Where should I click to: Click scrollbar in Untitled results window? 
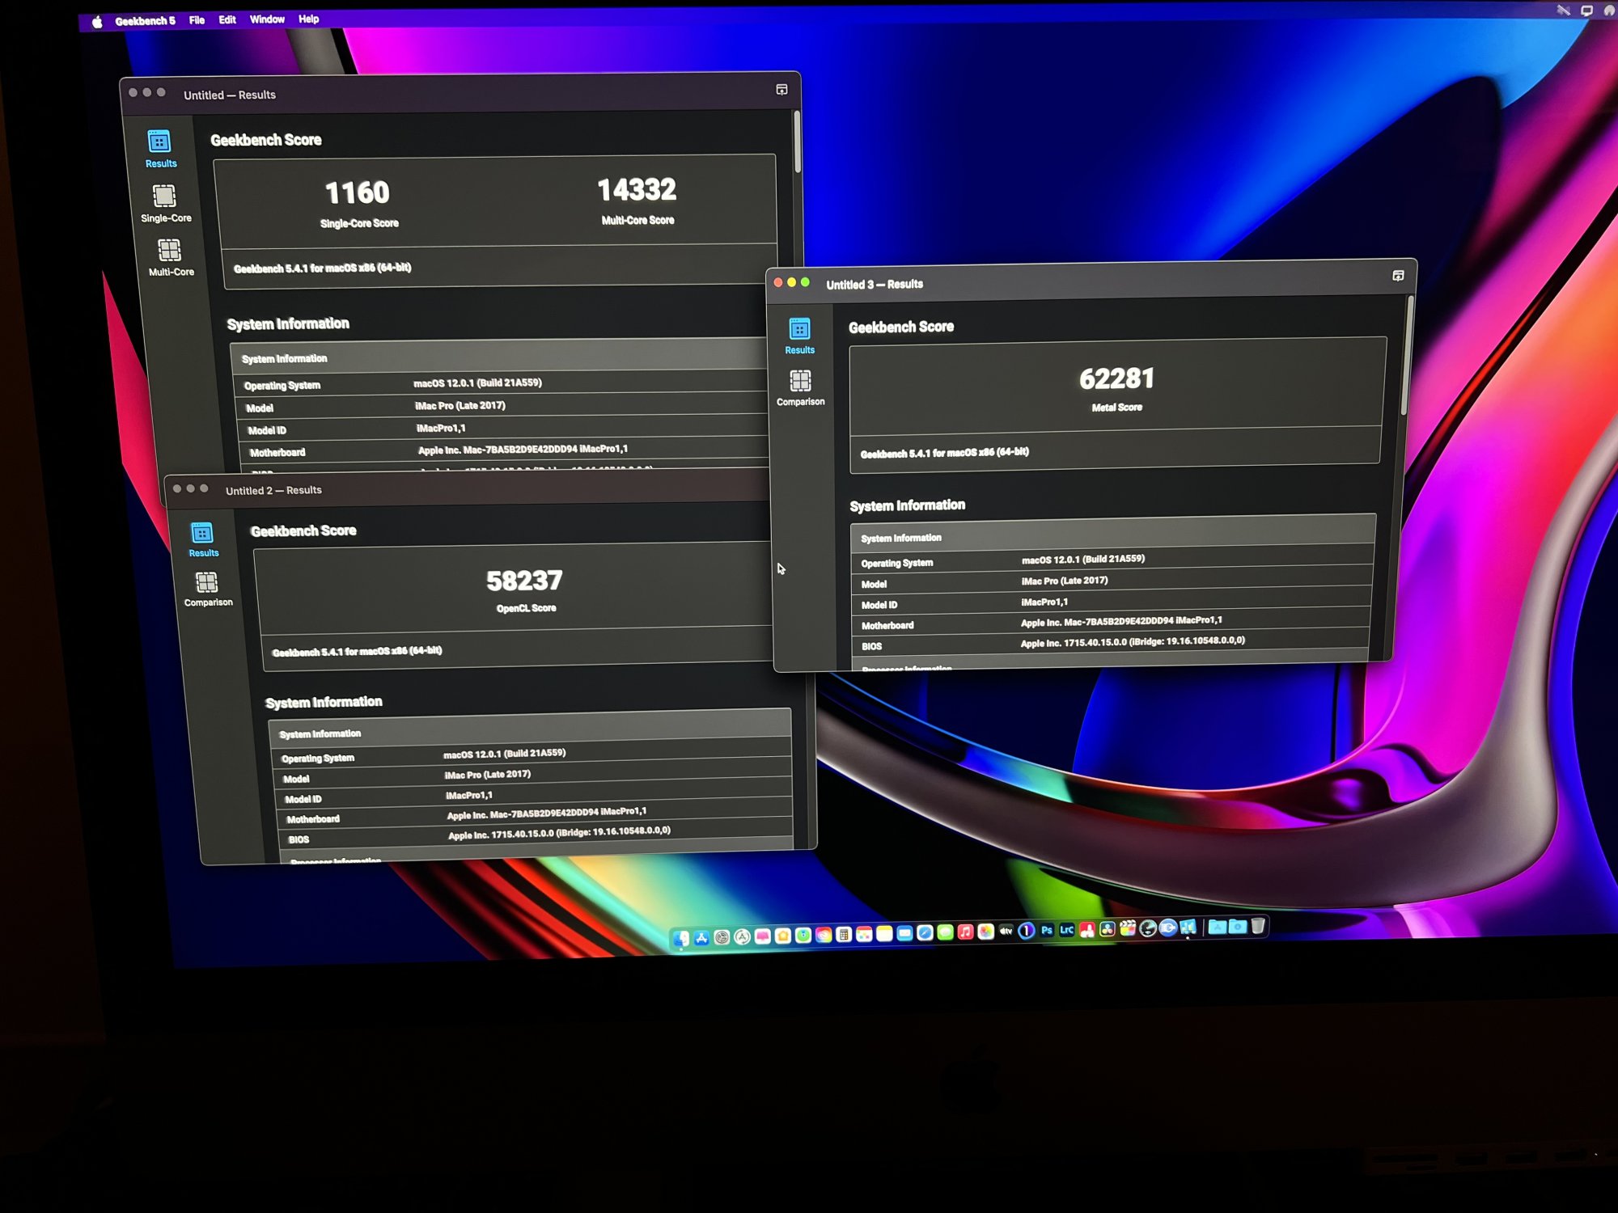pyautogui.click(x=797, y=142)
